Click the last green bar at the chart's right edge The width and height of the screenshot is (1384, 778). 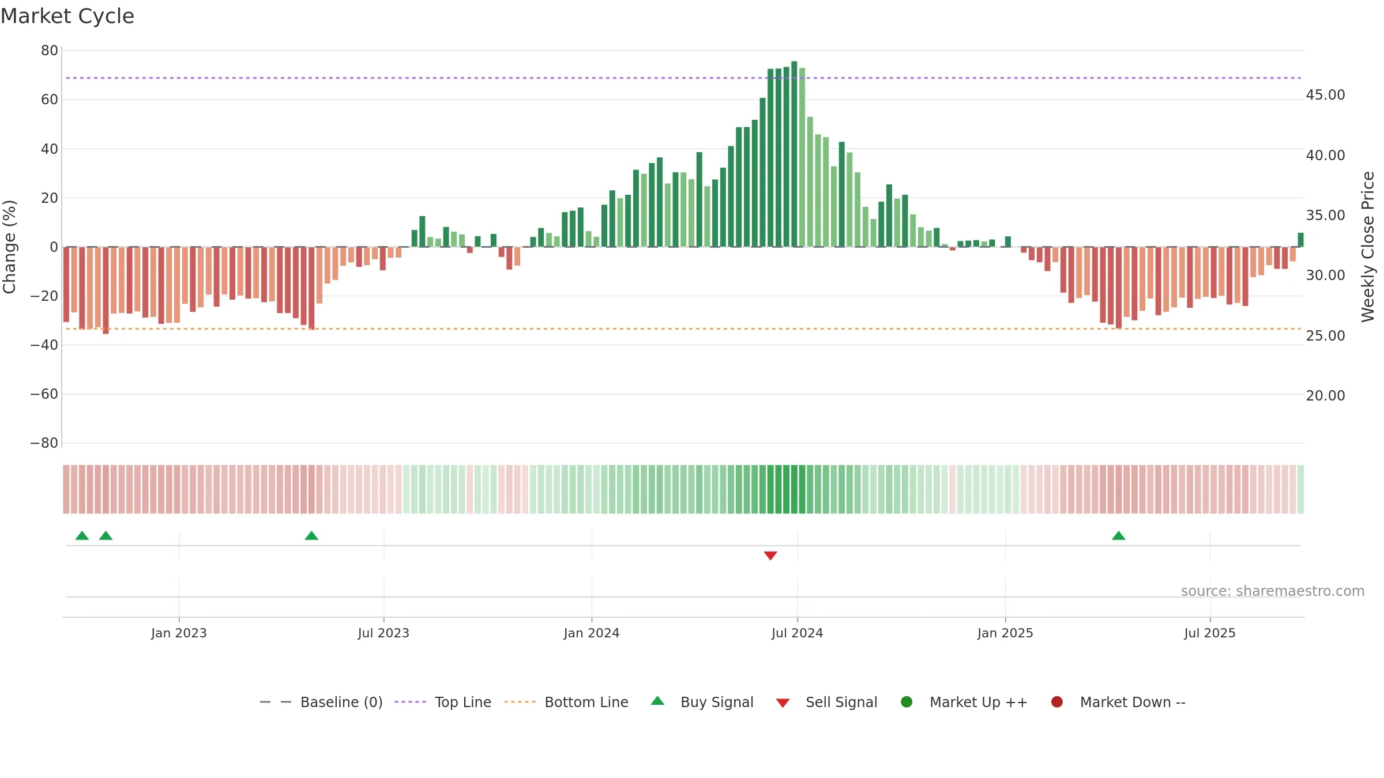point(1300,240)
